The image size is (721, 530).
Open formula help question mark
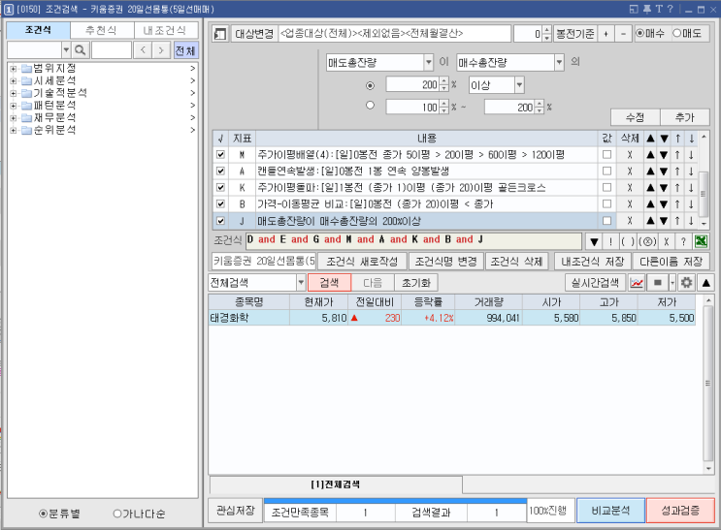pos(683,241)
